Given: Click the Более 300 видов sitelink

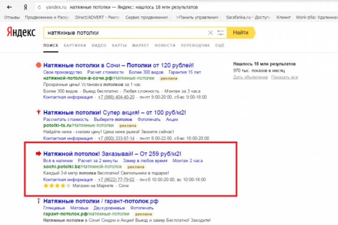Looking at the screenshot, I should [x=146, y=72].
